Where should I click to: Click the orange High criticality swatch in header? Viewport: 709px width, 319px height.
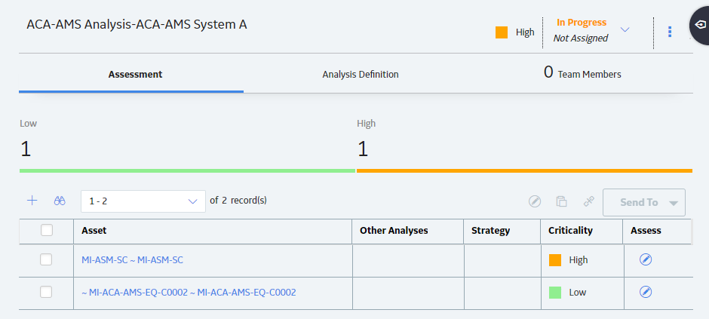(502, 32)
